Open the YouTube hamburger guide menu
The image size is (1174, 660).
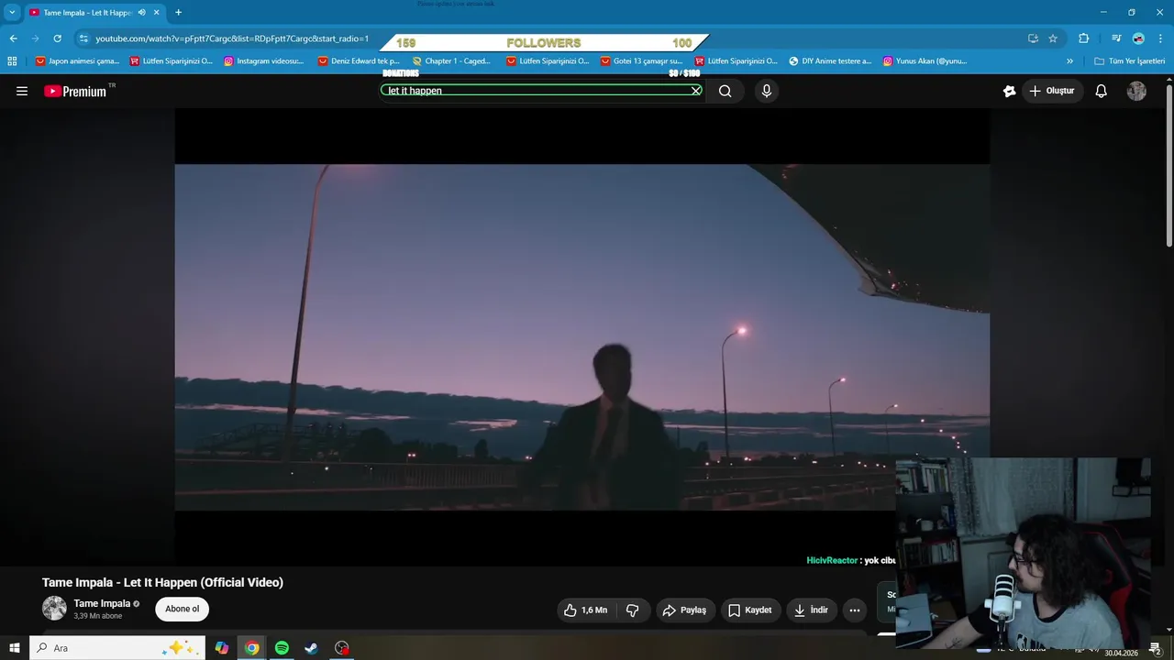pyautogui.click(x=22, y=91)
